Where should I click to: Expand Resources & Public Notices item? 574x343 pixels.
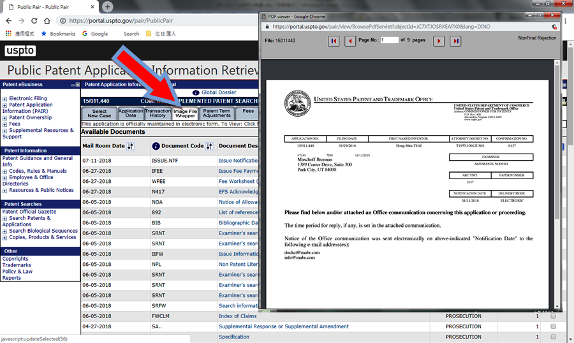pos(4,191)
